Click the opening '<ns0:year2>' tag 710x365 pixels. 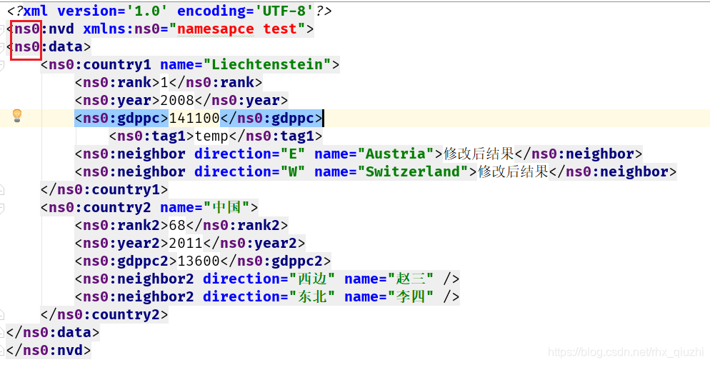[x=122, y=244]
